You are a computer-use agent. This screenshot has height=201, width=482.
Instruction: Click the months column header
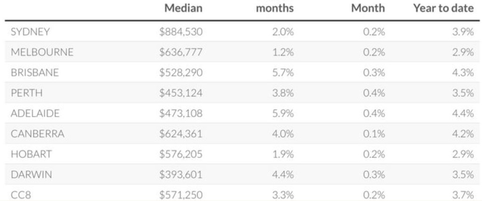coord(274,8)
